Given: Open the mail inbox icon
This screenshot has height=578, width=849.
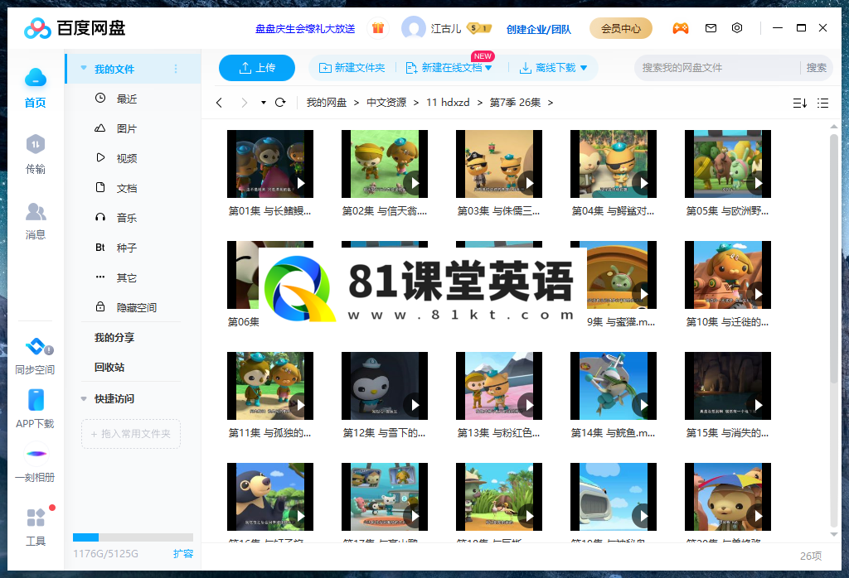Looking at the screenshot, I should (711, 28).
